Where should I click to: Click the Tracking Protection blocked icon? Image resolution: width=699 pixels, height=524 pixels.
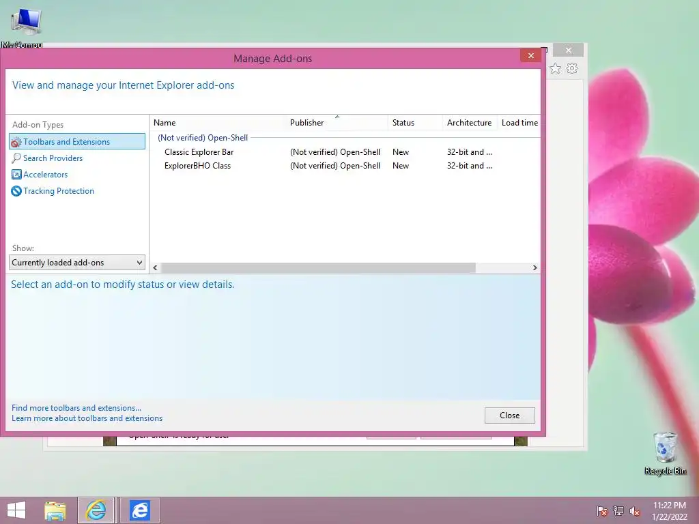click(16, 191)
